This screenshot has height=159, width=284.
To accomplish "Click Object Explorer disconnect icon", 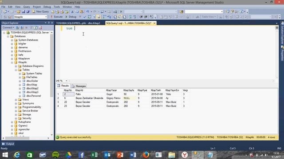I will point(22,27).
